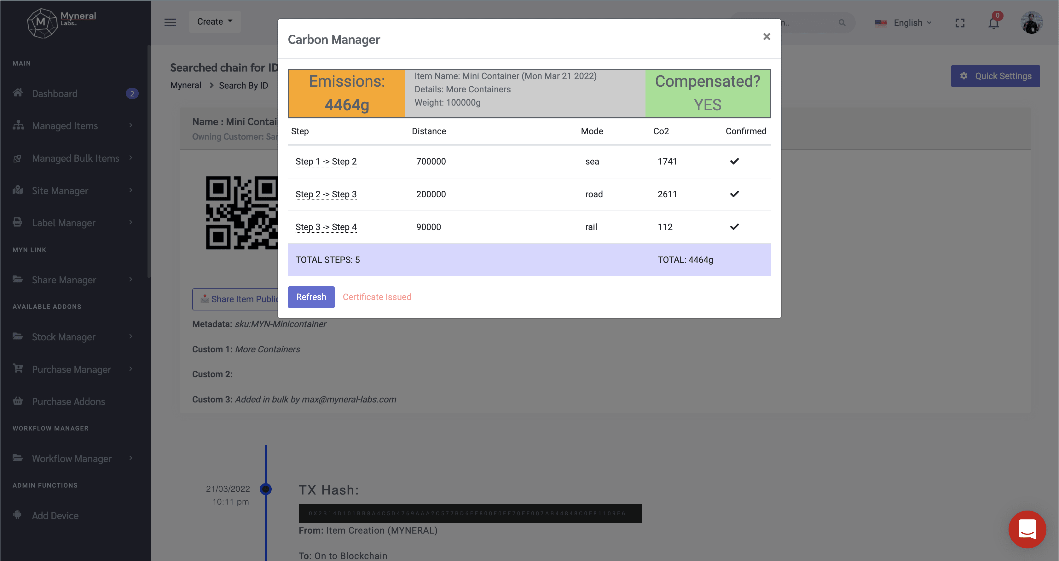1059x561 pixels.
Task: Open the red chat support widget
Action: coord(1027,529)
